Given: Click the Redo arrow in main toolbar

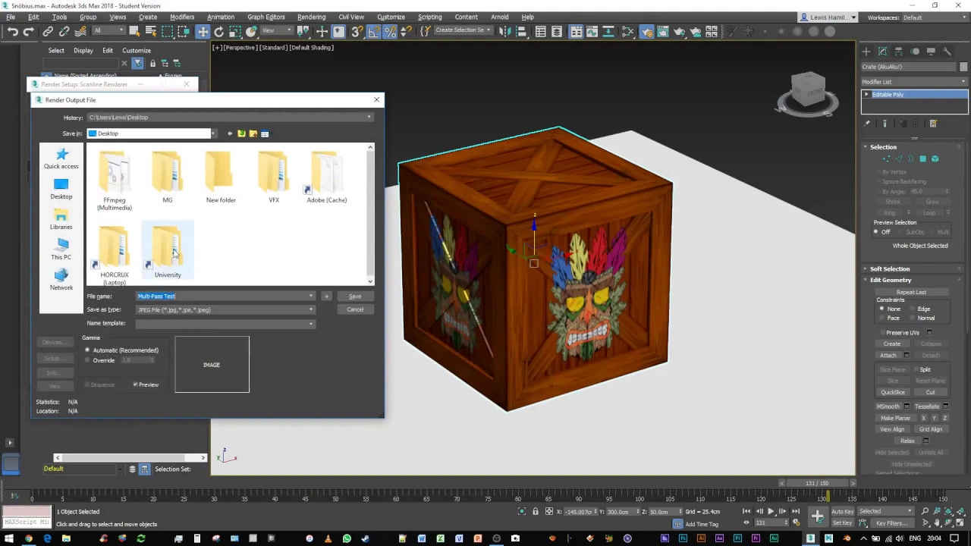Looking at the screenshot, I should point(29,31).
